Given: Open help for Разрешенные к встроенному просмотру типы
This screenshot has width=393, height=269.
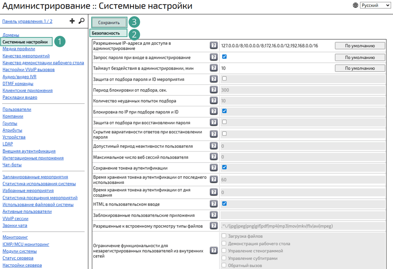Looking at the screenshot, I should tap(214, 225).
